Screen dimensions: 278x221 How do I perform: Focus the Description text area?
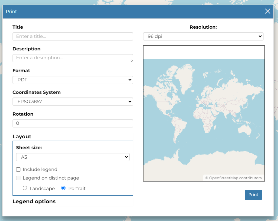71,58
